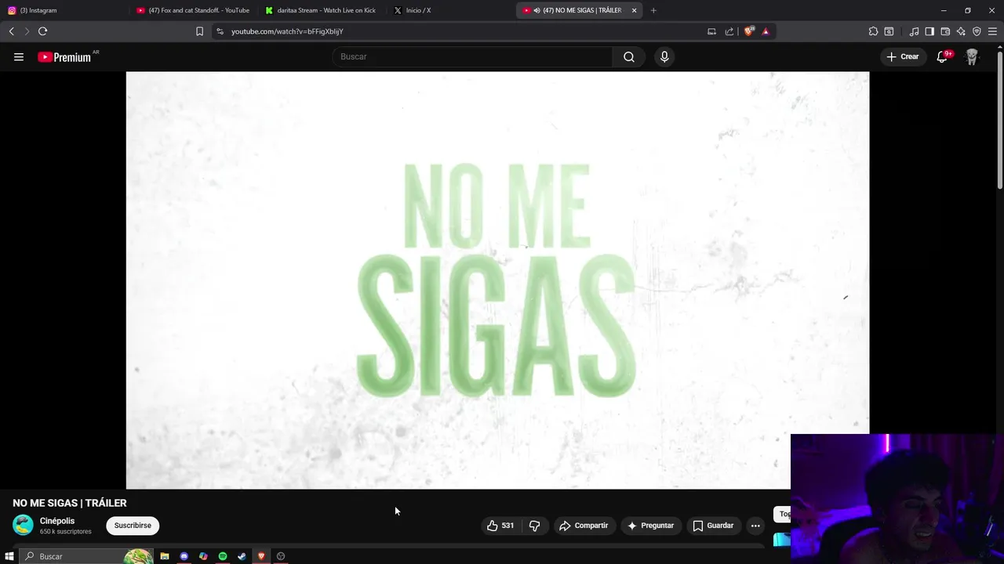Click the address bar URL

(287, 31)
